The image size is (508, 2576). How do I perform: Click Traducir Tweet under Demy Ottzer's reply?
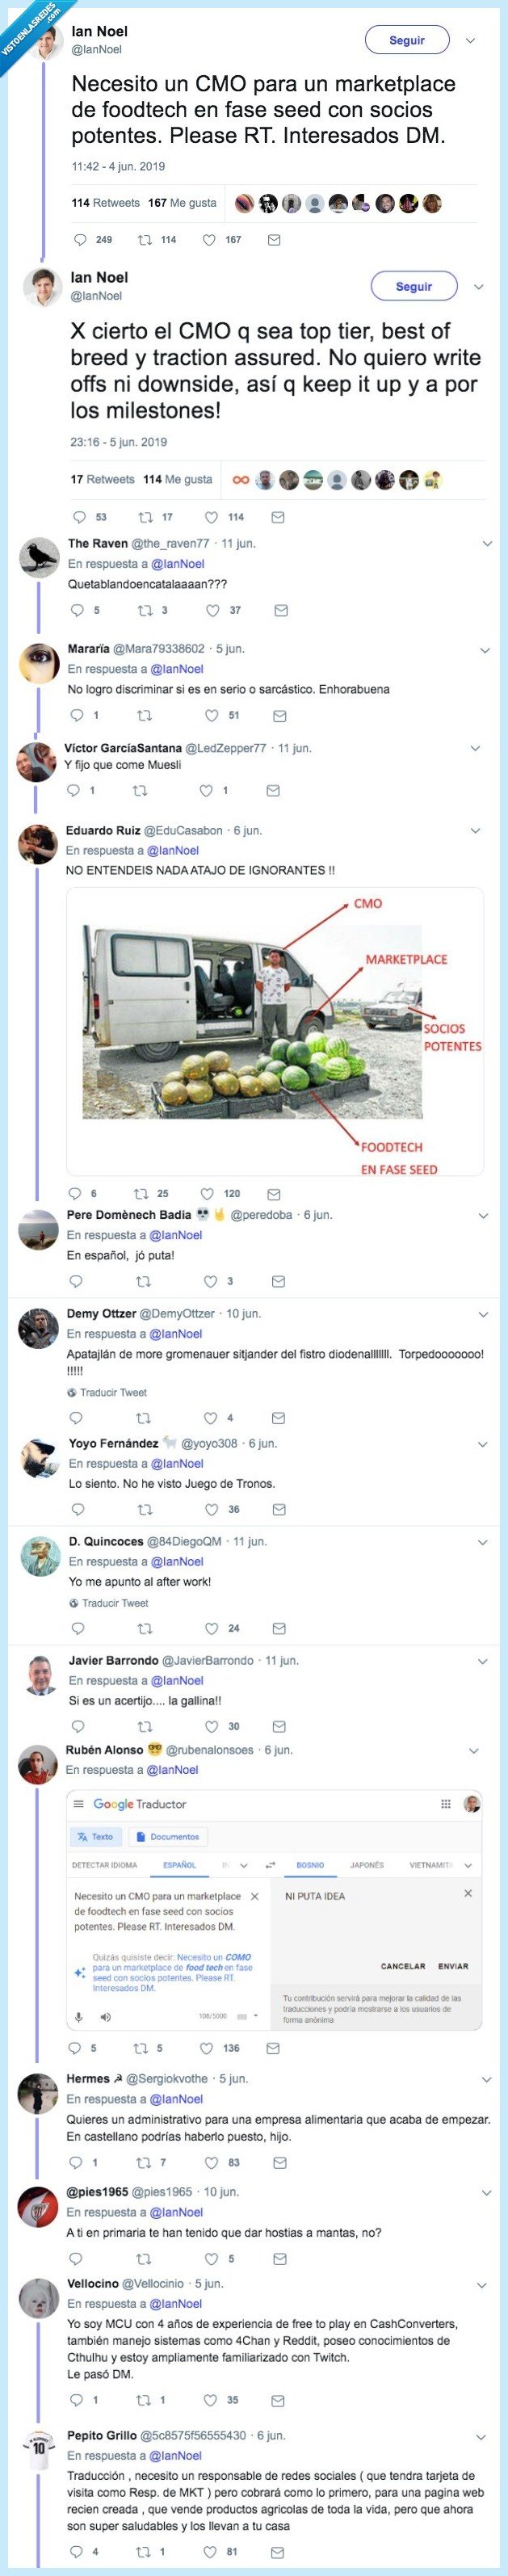[113, 1392]
